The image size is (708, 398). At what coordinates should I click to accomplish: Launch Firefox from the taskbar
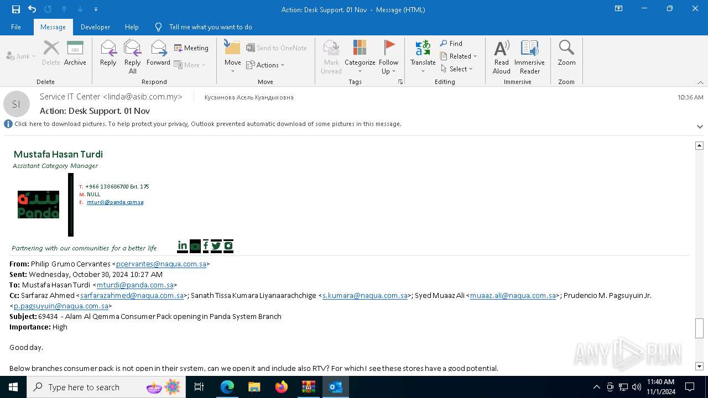[x=282, y=387]
